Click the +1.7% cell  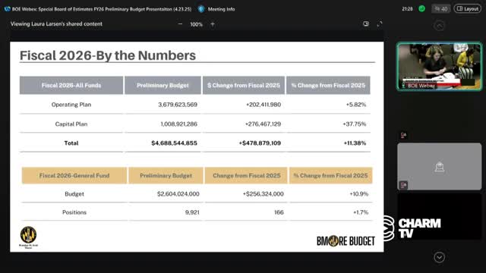coord(361,212)
